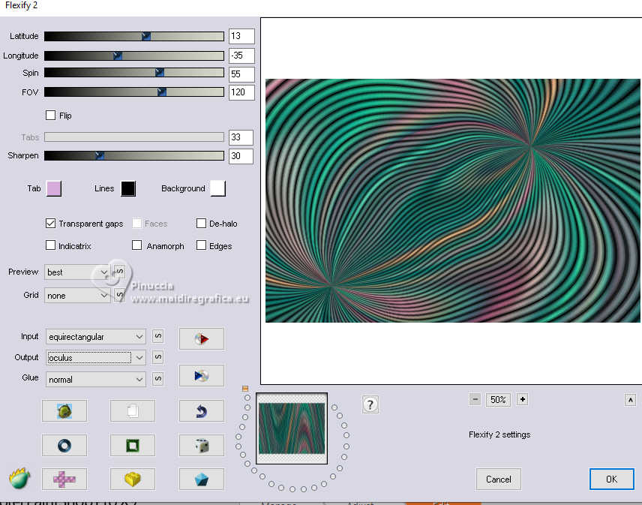The image size is (642, 505).
Task: Open the pink Tab color swatch
Action: pyautogui.click(x=54, y=188)
